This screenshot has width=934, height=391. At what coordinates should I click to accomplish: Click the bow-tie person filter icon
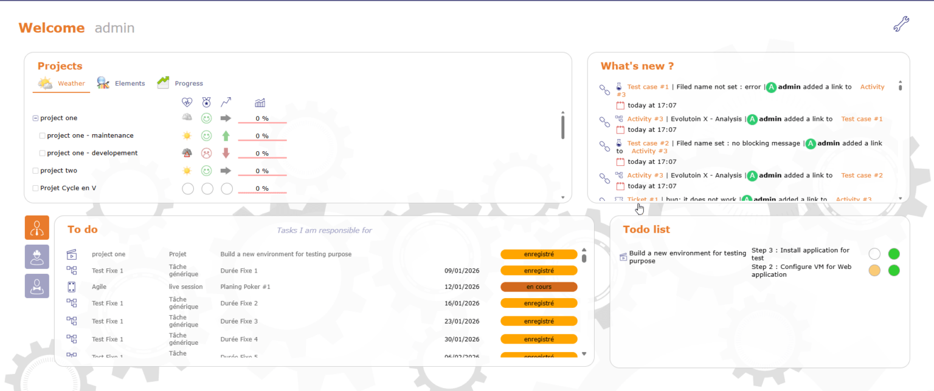point(37,286)
